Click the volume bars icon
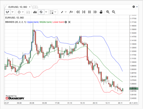143x109 pixels. (x=35, y=12)
